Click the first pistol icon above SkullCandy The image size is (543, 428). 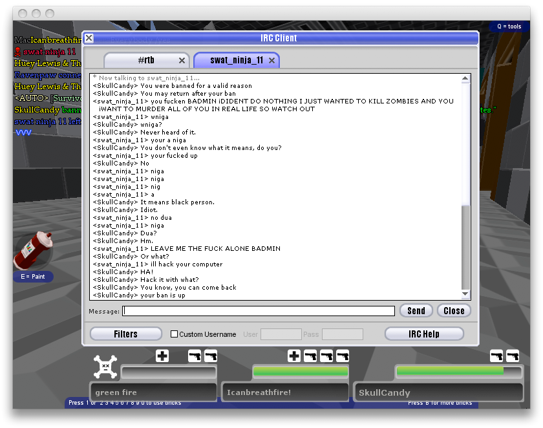click(x=496, y=356)
